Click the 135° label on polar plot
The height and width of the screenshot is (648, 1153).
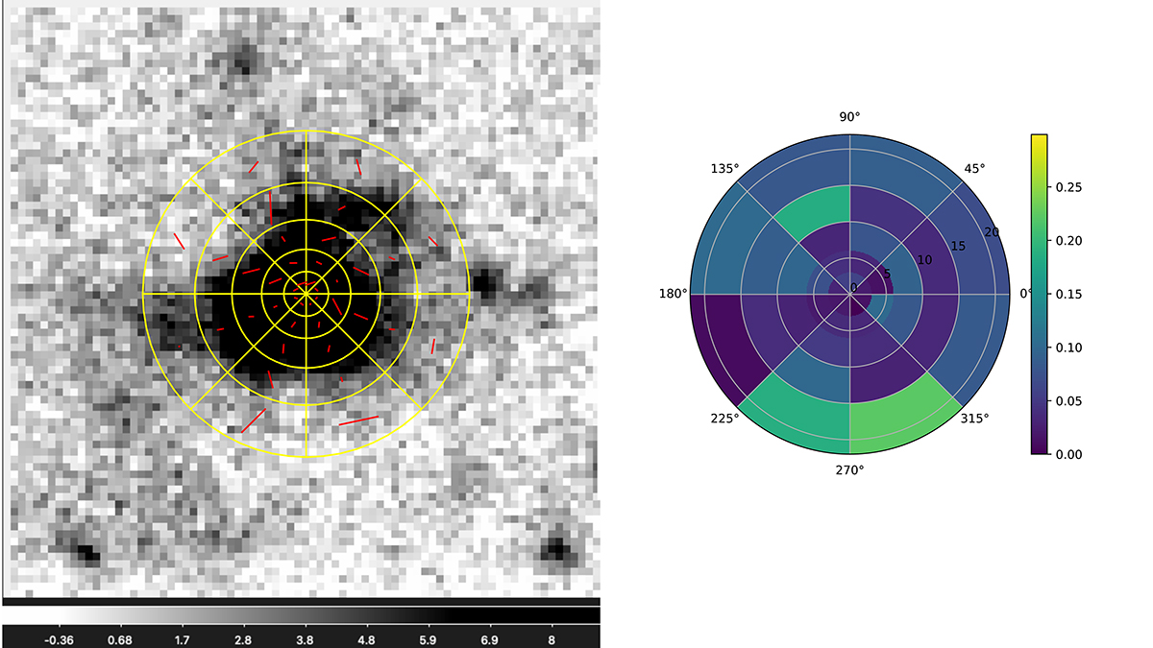(724, 169)
